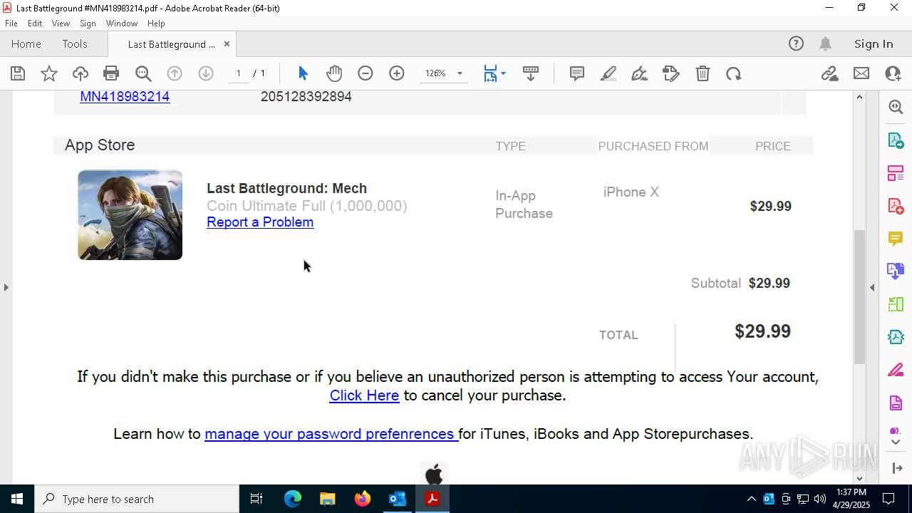The image size is (912, 513).
Task: Open manage your password preferences link
Action: (x=331, y=434)
